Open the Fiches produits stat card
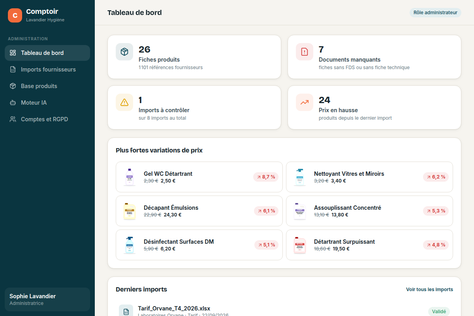 tap(194, 57)
